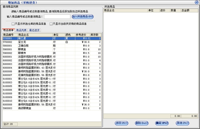Click the 颜色 column header
Screen dimensions: 200x129
70,35
